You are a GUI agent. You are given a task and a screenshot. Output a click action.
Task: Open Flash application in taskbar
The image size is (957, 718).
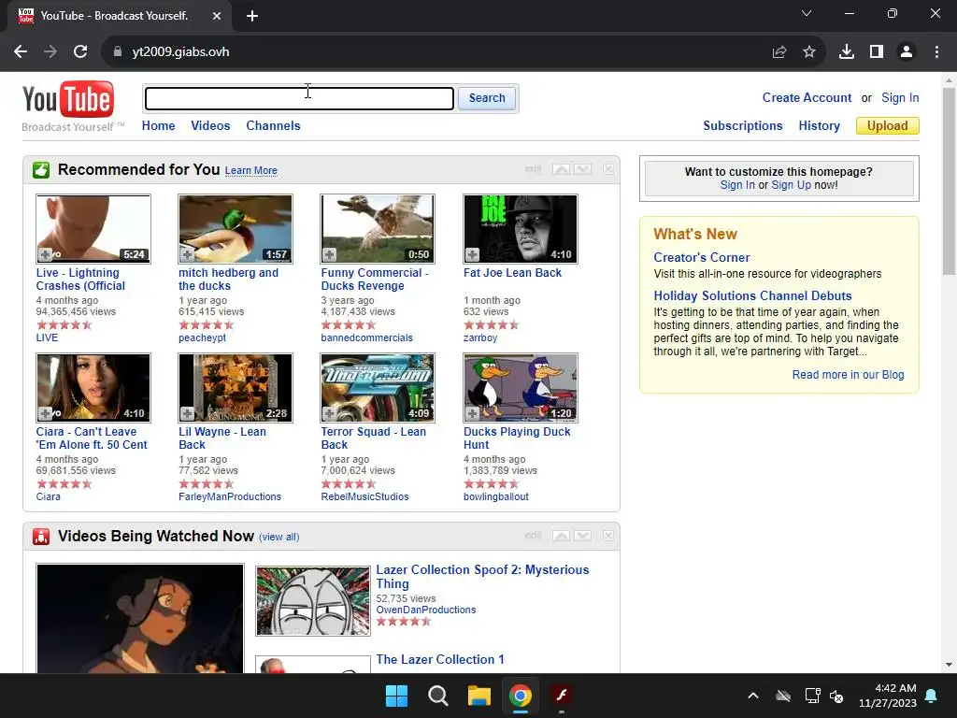[x=562, y=696]
